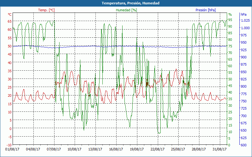
Task: Click the red temperature axis value 35
Action: (10, 71)
